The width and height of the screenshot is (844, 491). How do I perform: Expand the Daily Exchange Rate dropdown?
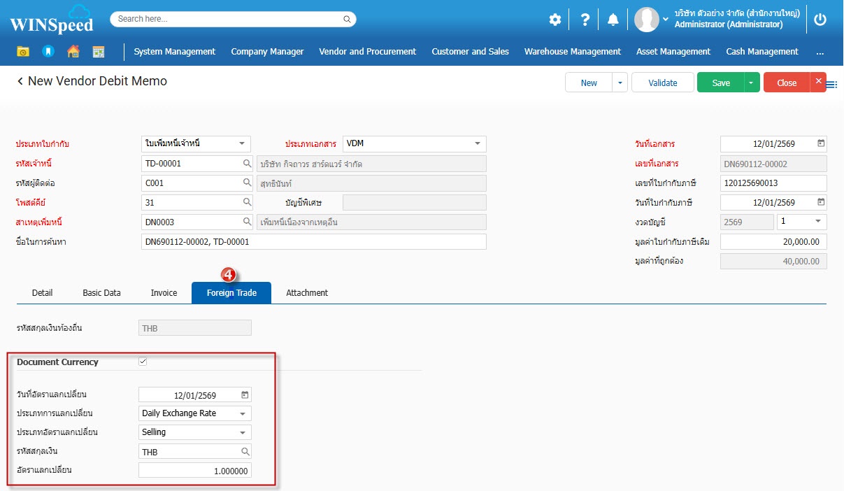[x=243, y=413]
